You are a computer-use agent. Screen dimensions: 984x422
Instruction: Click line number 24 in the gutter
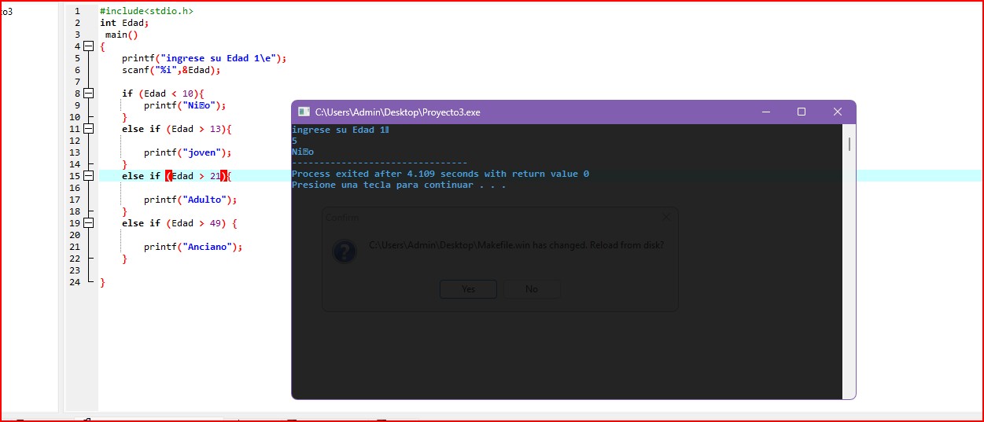[x=75, y=282]
